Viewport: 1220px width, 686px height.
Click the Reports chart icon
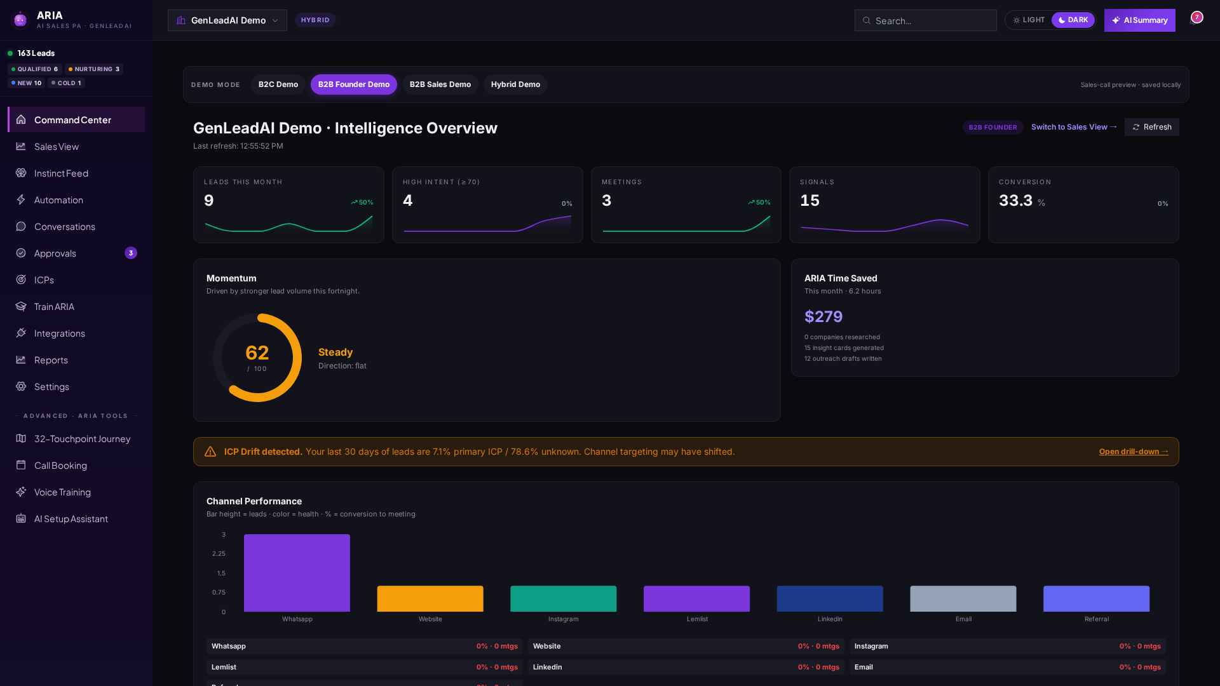[x=21, y=360]
